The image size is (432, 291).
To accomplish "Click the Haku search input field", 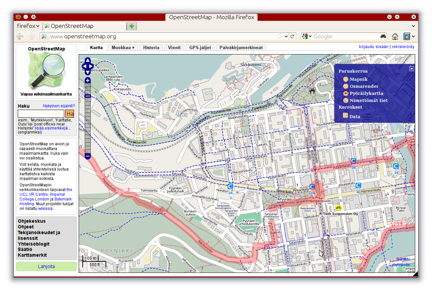I will click(x=41, y=114).
